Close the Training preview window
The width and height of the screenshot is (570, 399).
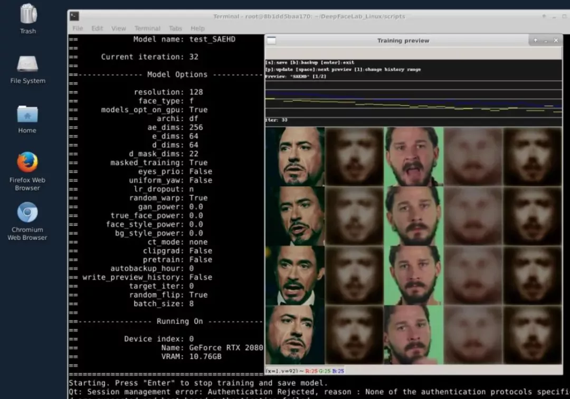tap(556, 41)
